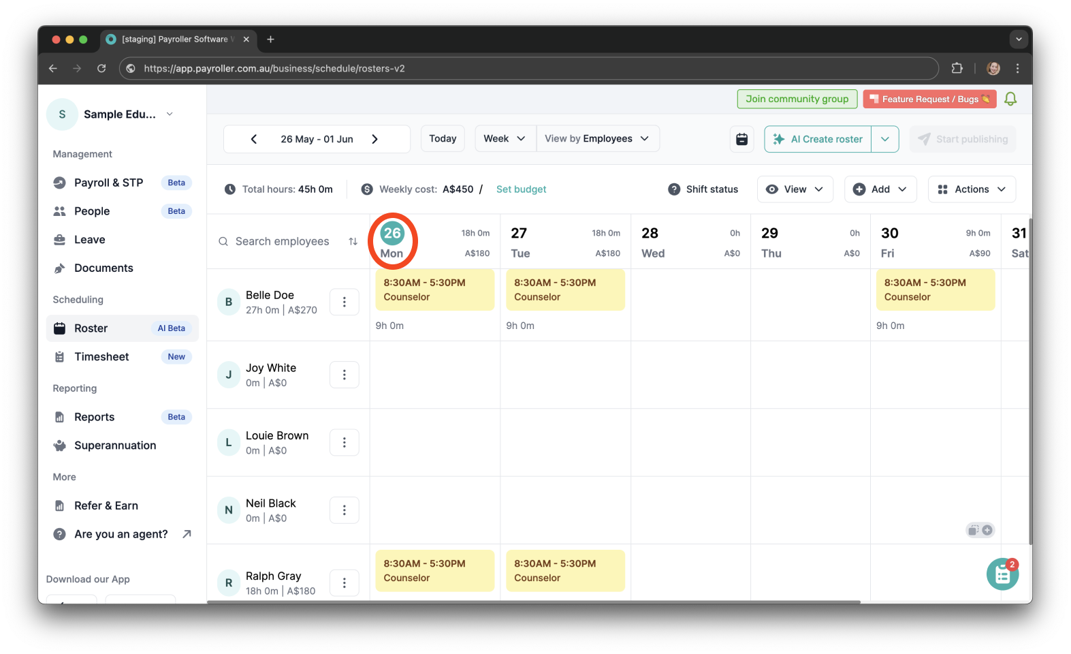Image resolution: width=1071 pixels, height=654 pixels.
Task: Open Ralph Gray Monday Counselor shift
Action: pyautogui.click(x=434, y=571)
